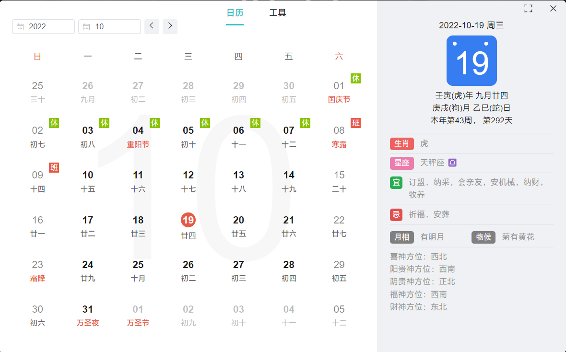Click the 喜神方位：西北 line
The height and width of the screenshot is (352, 566).
click(418, 257)
